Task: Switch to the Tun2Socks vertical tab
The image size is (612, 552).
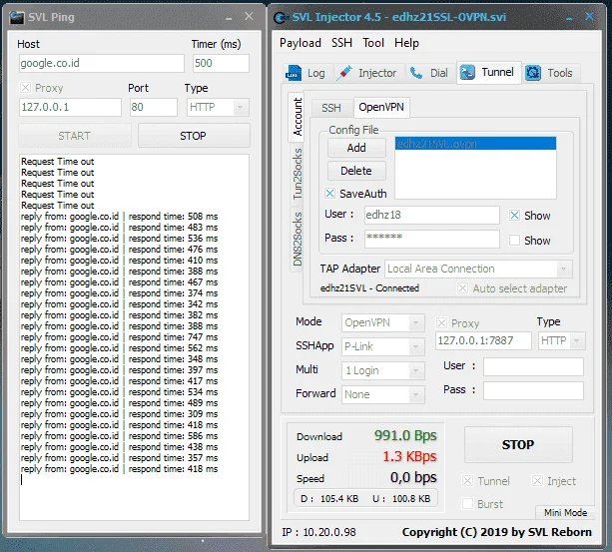Action: point(298,174)
